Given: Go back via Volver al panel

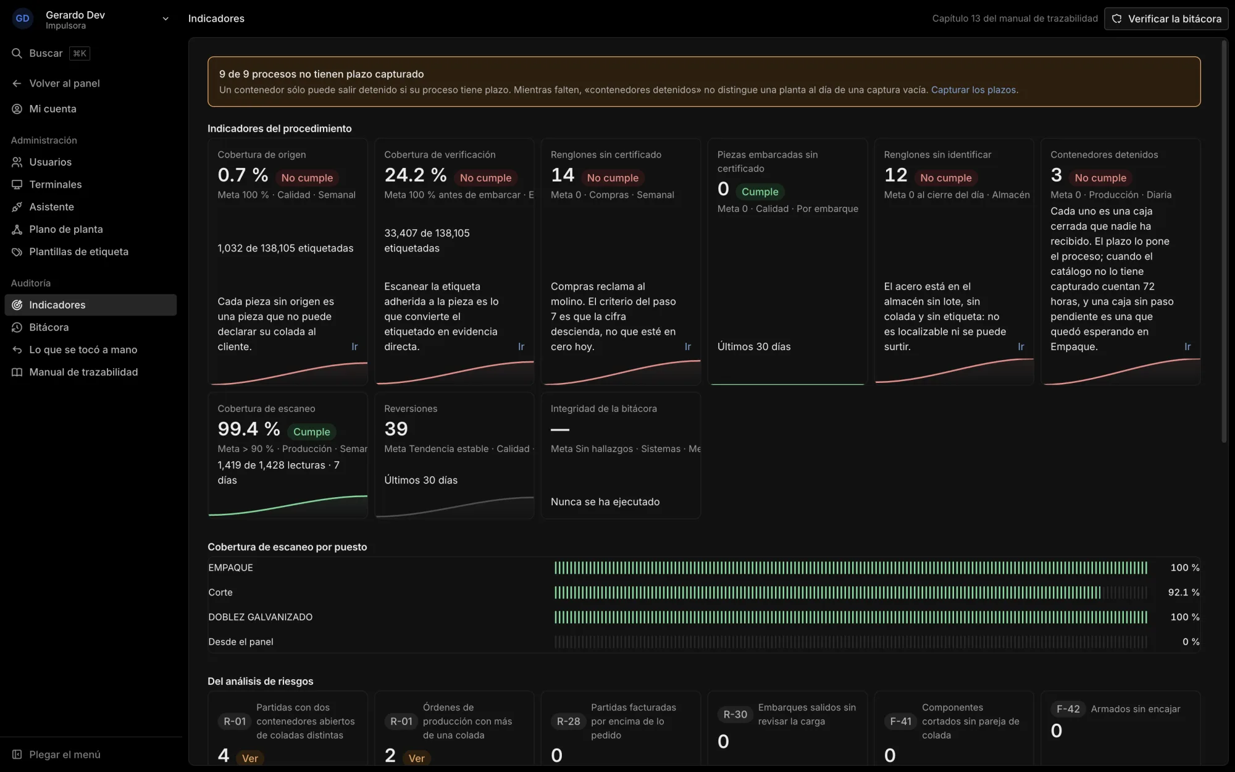Looking at the screenshot, I should coord(64,83).
